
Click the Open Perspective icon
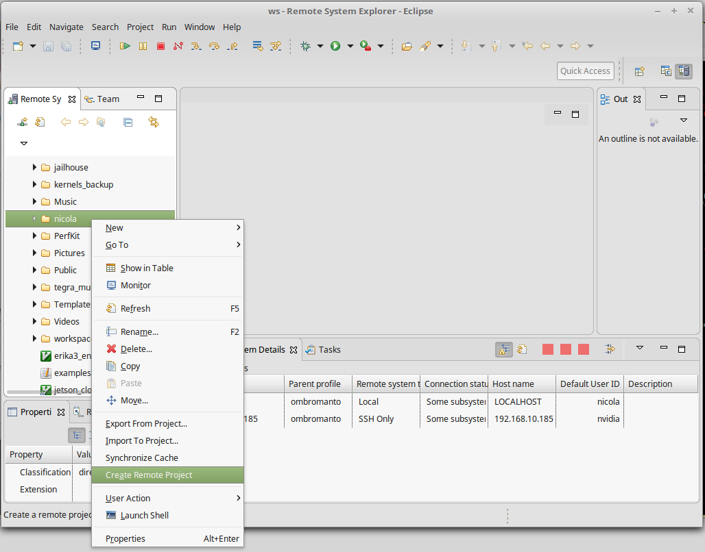pos(640,71)
